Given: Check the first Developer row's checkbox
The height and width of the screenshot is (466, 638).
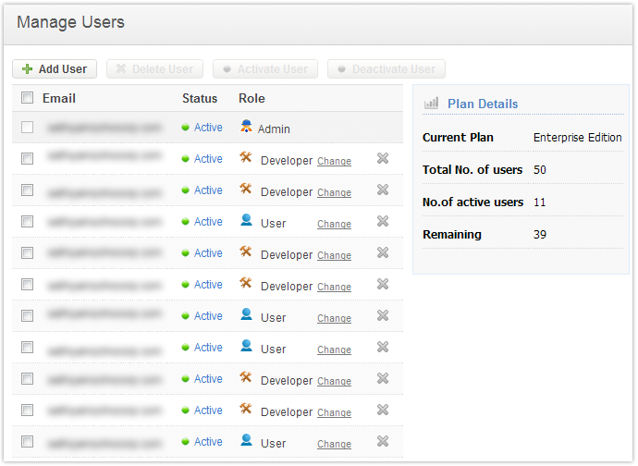Looking at the screenshot, I should coord(27,158).
